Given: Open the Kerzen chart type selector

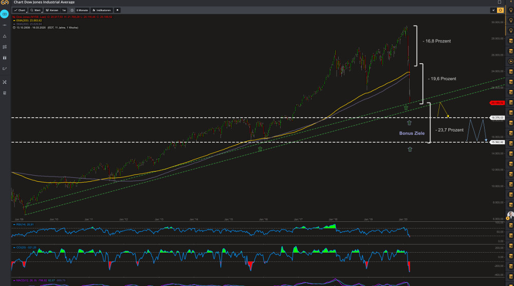Looking at the screenshot, I should point(52,10).
